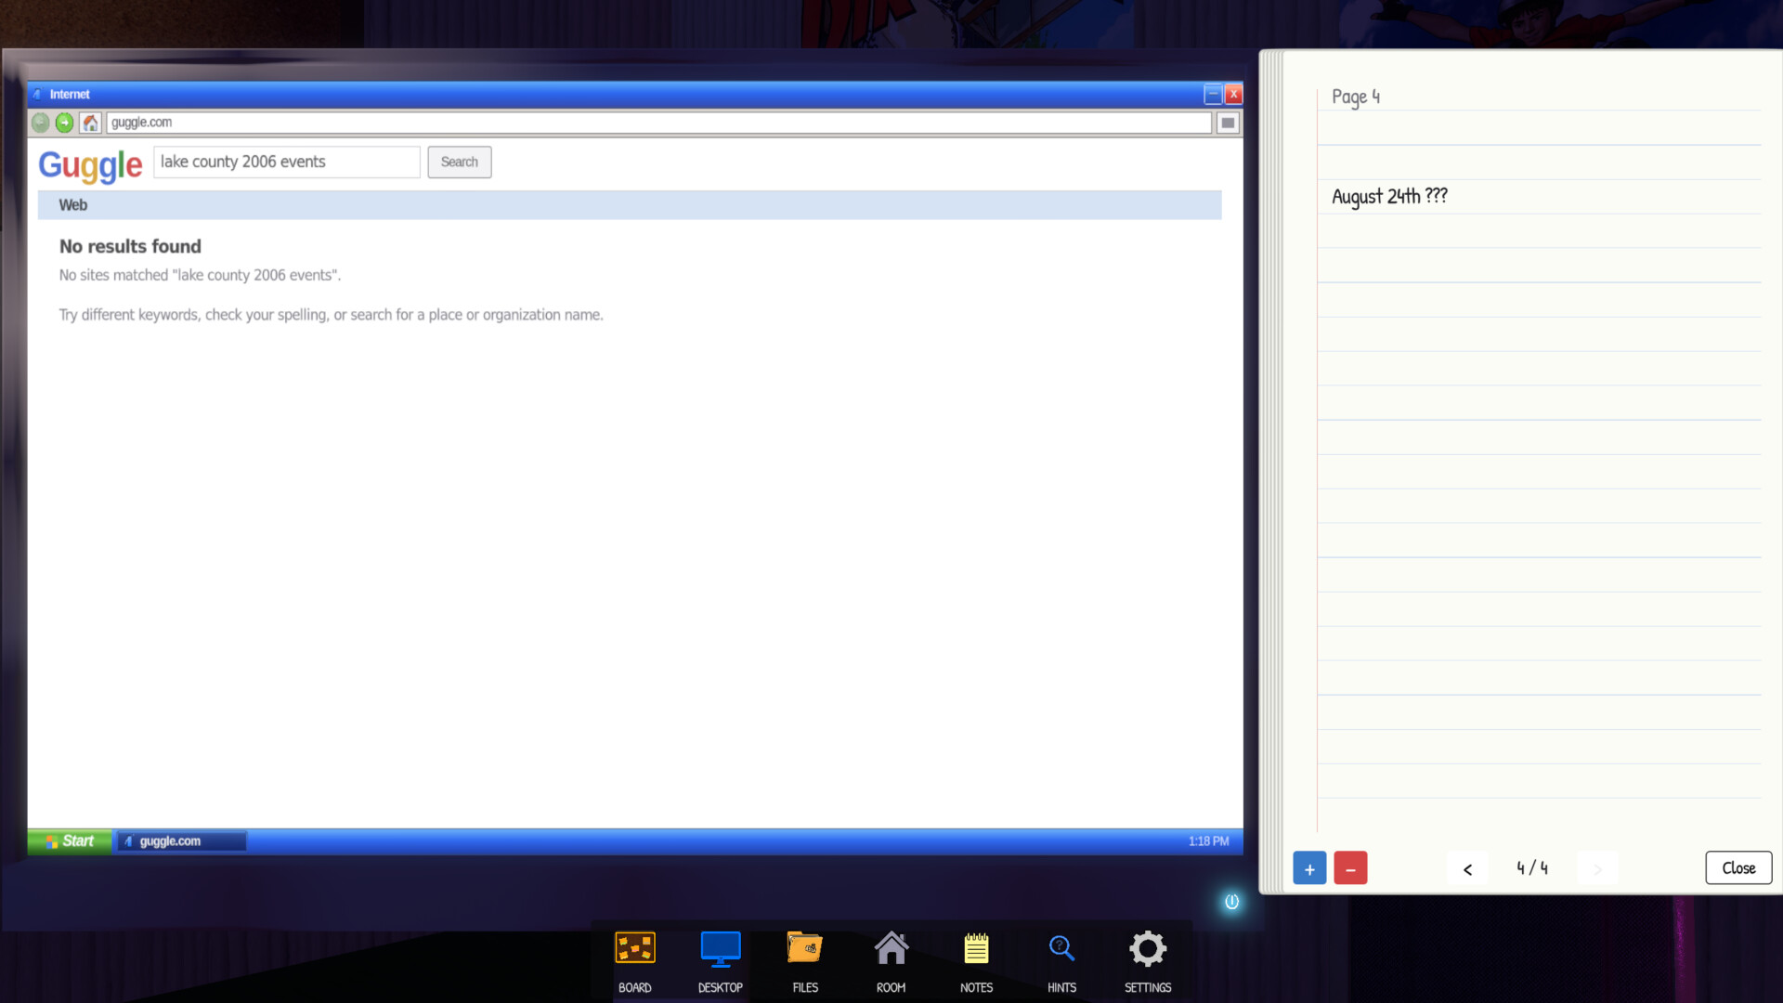Click the browser forward arrow
This screenshot has width=1783, height=1003.
click(65, 123)
